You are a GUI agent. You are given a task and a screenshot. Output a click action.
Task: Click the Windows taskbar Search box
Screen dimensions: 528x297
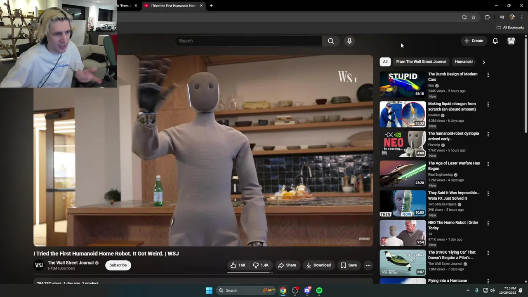(246, 290)
